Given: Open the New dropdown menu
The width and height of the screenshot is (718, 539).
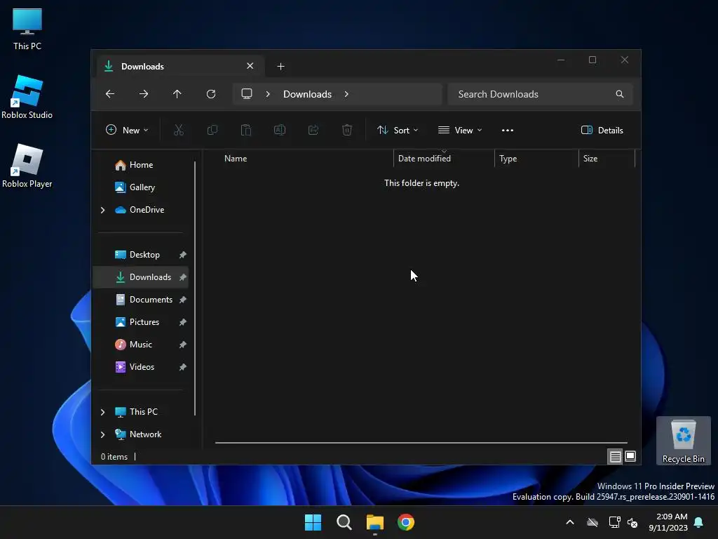Looking at the screenshot, I should click(x=127, y=130).
